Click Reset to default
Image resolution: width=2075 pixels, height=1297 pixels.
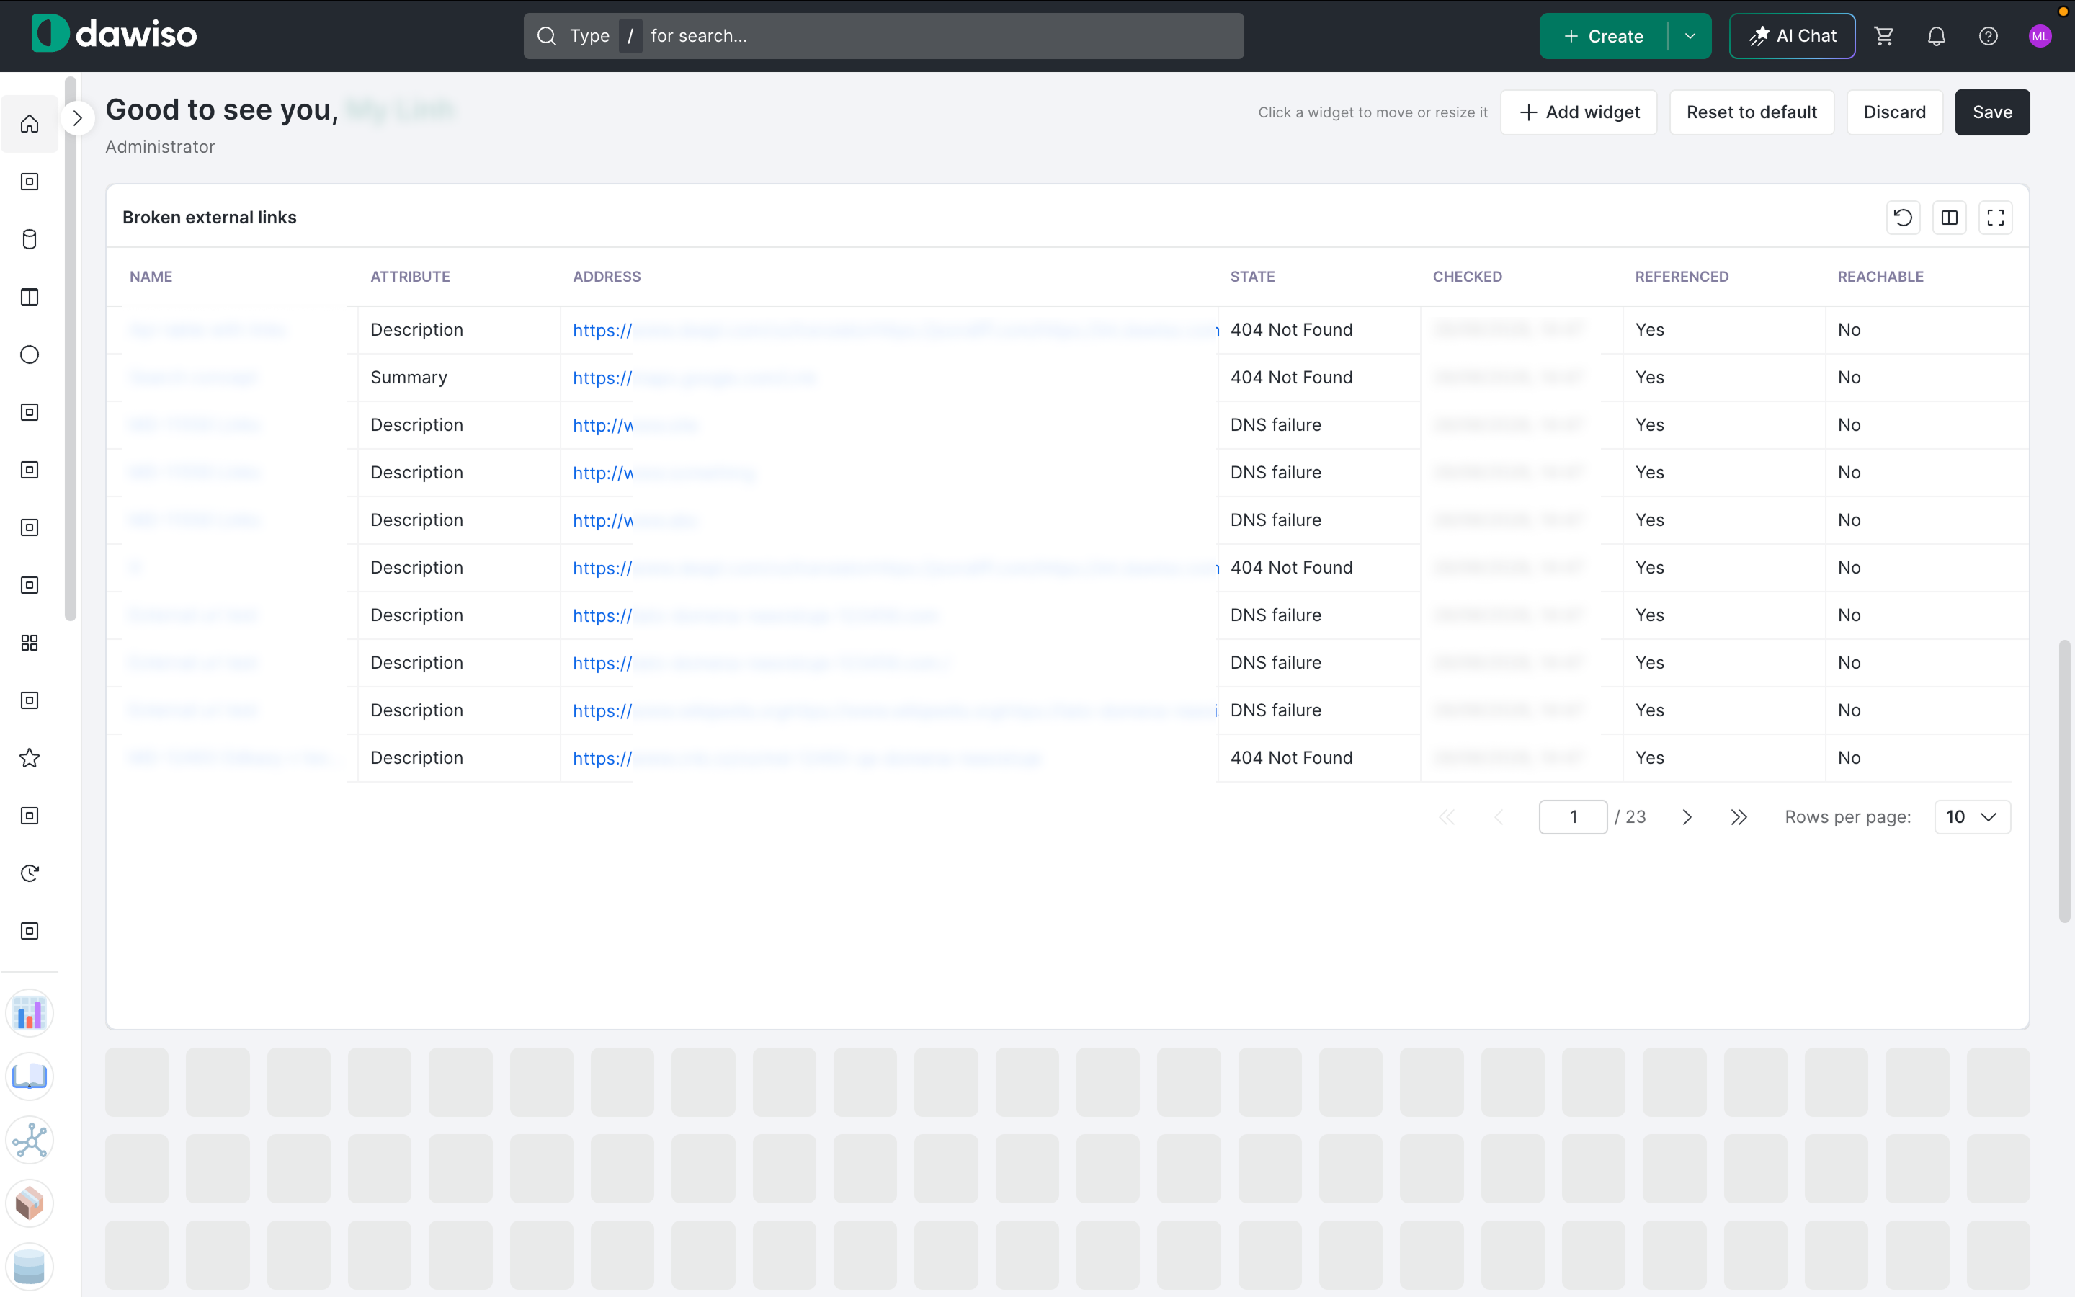pos(1752,112)
